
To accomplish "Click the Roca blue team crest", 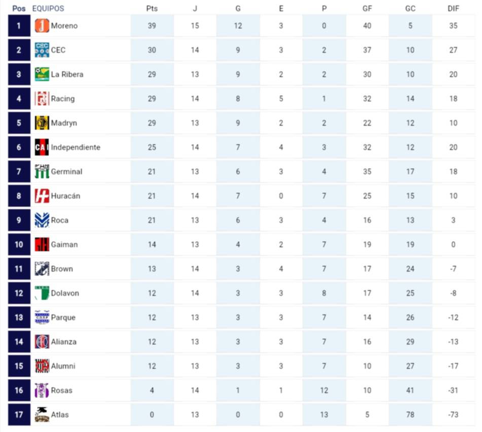I will [42, 220].
